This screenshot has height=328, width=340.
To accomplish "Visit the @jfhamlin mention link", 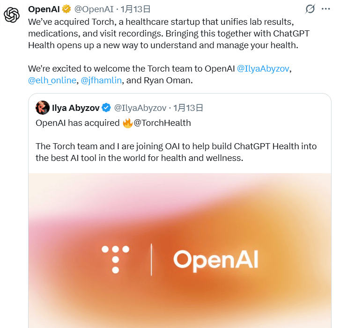I will [x=102, y=80].
